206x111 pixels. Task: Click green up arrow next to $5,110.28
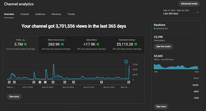click(x=136, y=44)
